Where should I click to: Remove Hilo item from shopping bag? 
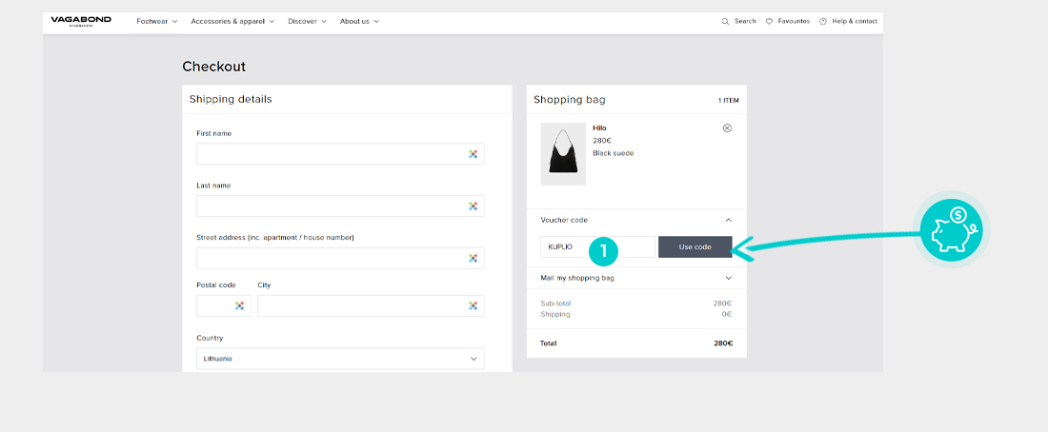point(727,128)
